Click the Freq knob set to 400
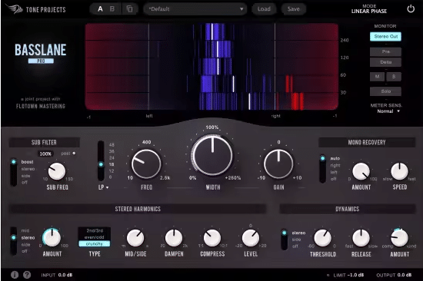Image resolution: width=423 pixels, height=281 pixels. (x=146, y=164)
